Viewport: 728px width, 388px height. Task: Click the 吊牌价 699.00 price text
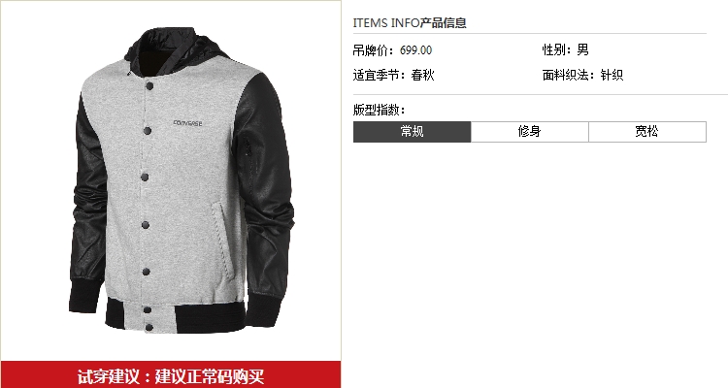click(392, 50)
